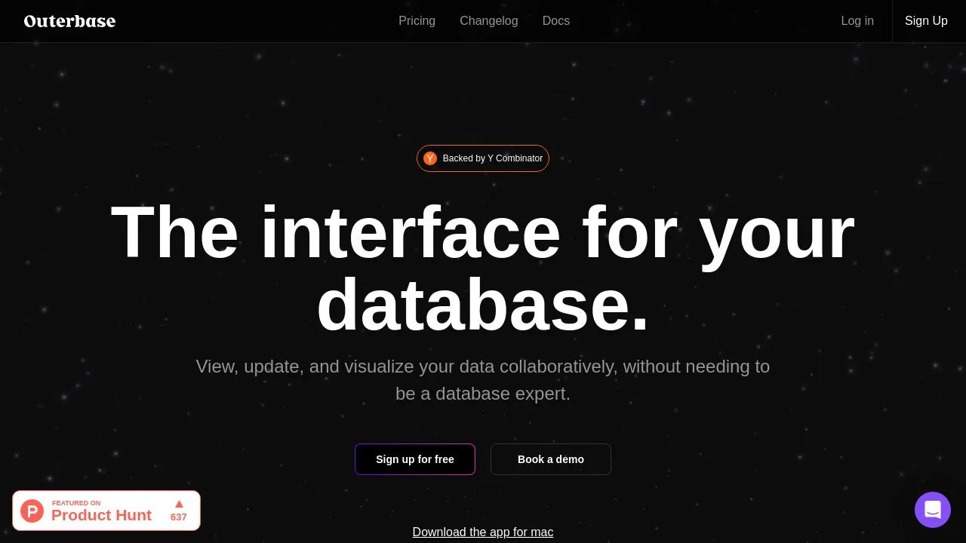The height and width of the screenshot is (543, 966).
Task: Click the Y Combinator logo icon
Action: [430, 158]
